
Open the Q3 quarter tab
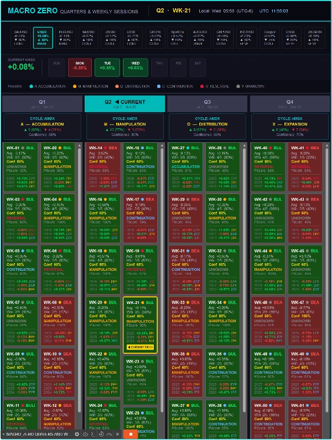(207, 104)
